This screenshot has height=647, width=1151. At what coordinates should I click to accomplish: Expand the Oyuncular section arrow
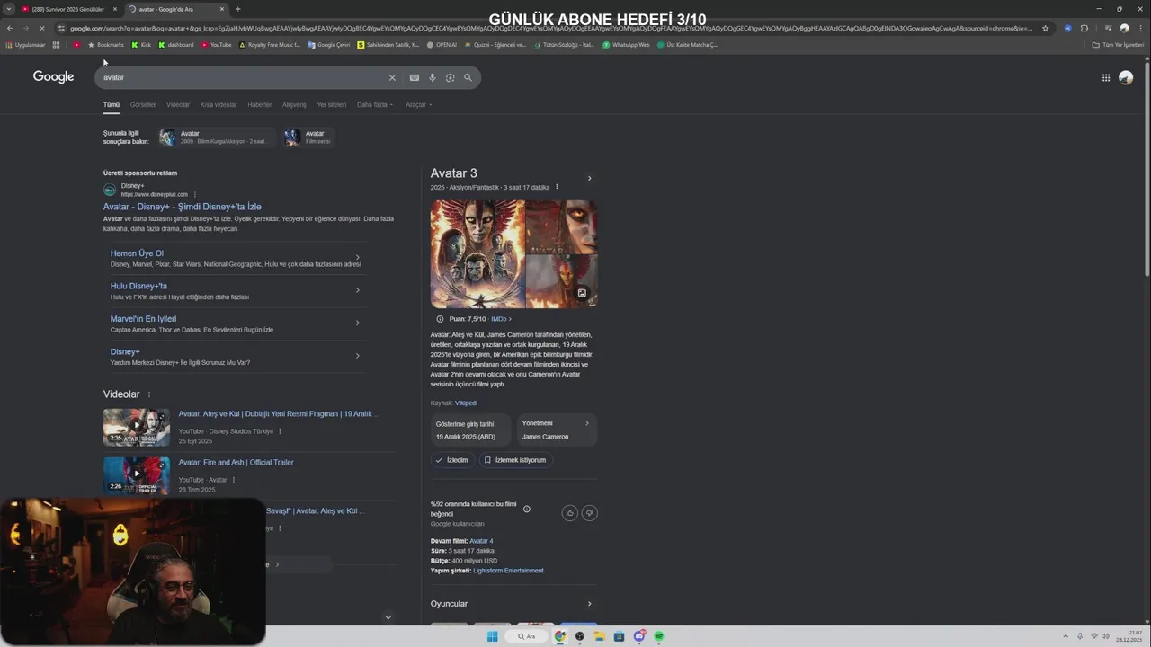point(589,604)
